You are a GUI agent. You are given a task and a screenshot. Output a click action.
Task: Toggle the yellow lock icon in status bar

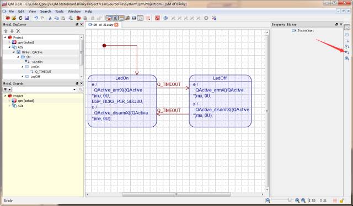[x=341, y=200]
